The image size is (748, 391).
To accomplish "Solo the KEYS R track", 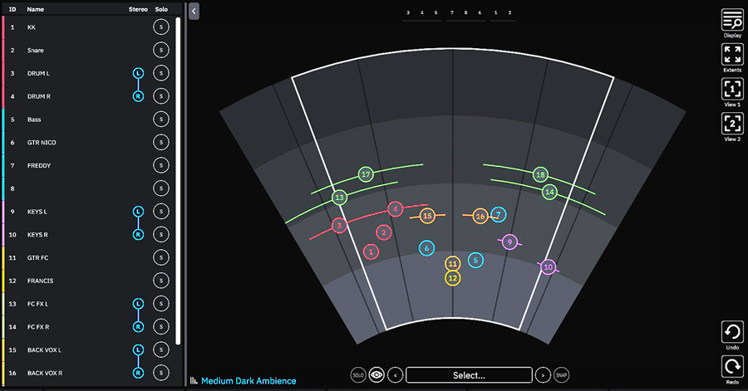I will pyautogui.click(x=161, y=234).
